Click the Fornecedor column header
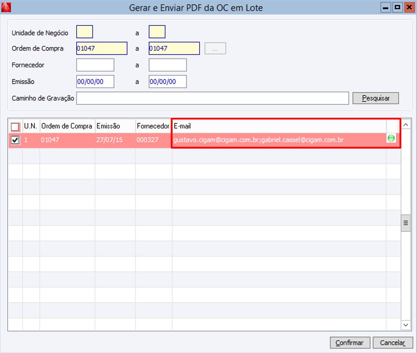 point(153,126)
